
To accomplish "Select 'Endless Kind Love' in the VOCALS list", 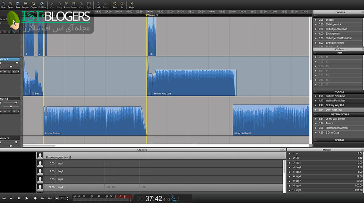I will pos(335,96).
